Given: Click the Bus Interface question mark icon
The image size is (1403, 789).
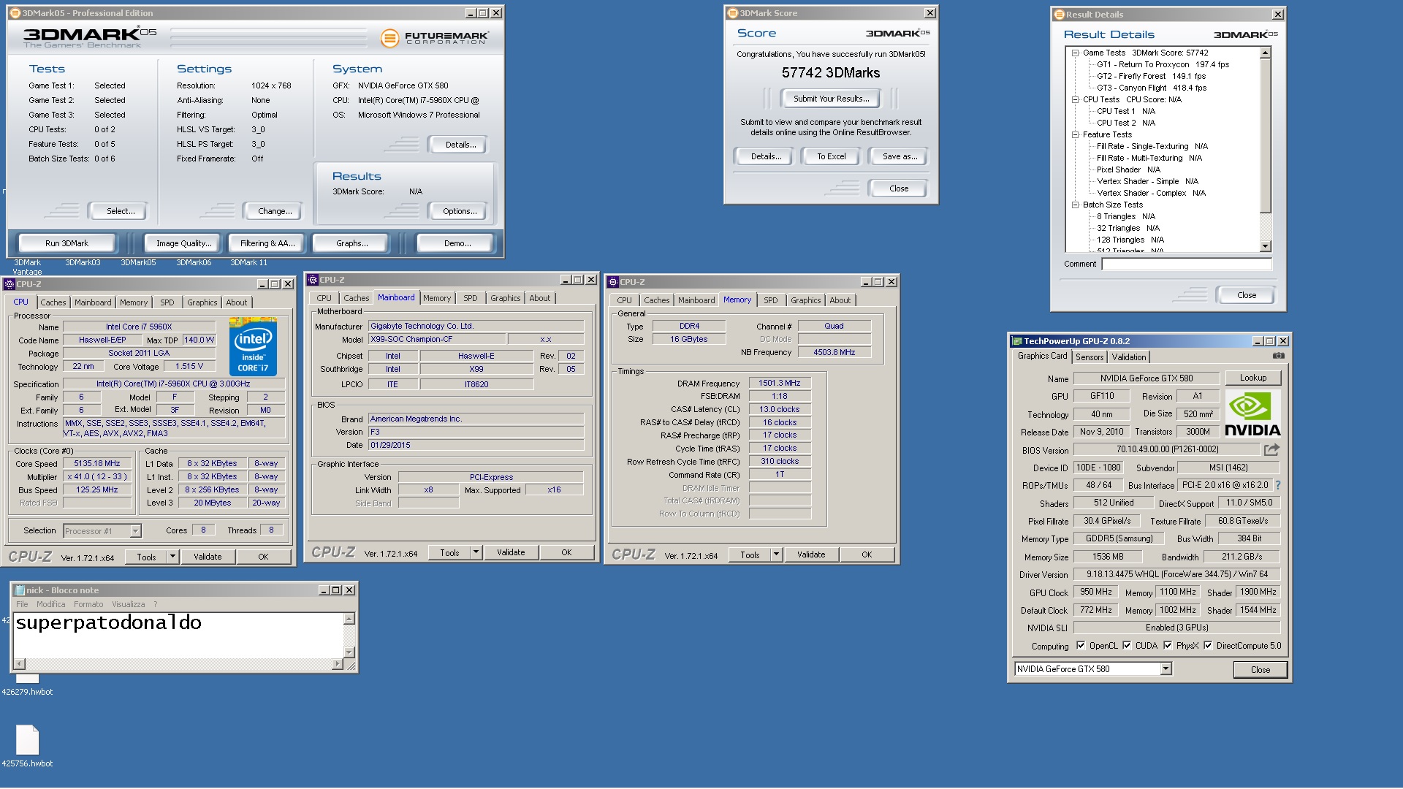Looking at the screenshot, I should pyautogui.click(x=1278, y=485).
